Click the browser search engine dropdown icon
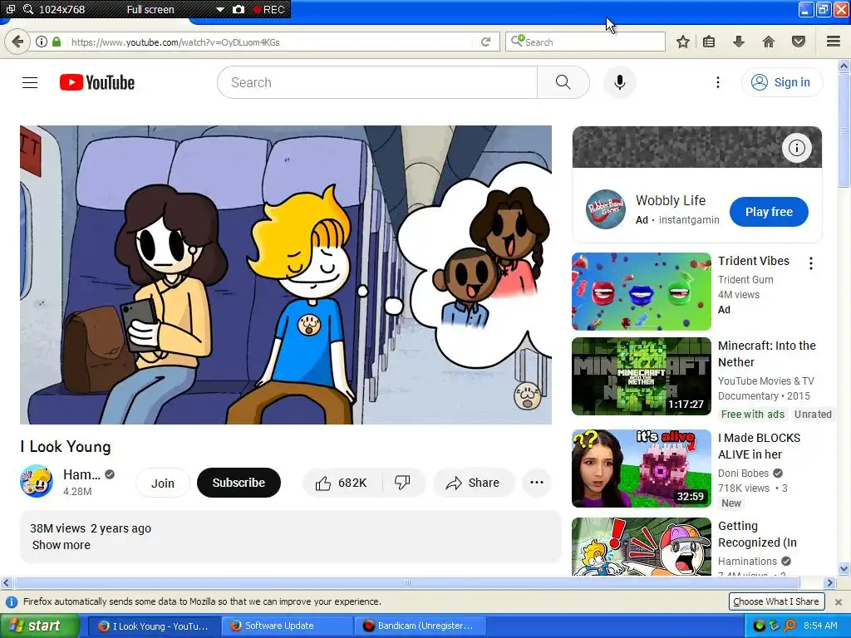 coord(517,42)
